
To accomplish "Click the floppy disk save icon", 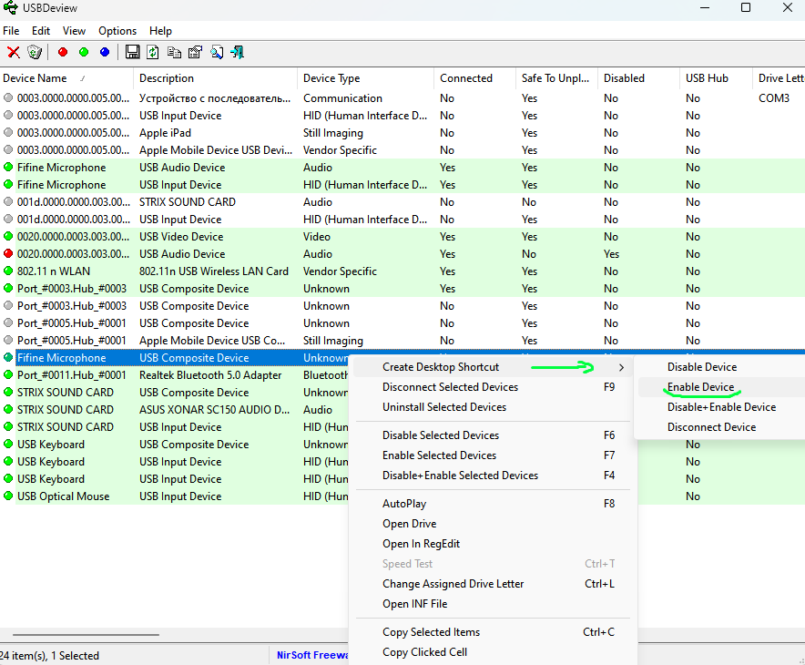I will pos(132,52).
